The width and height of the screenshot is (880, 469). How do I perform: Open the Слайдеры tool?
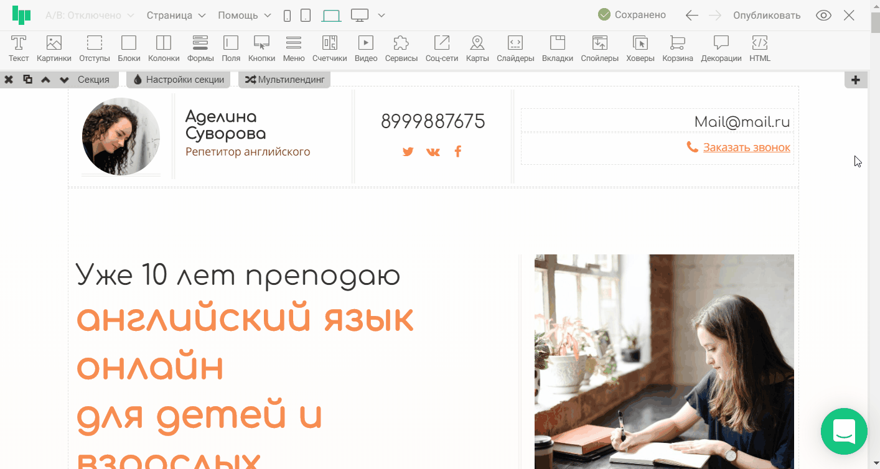click(x=515, y=49)
